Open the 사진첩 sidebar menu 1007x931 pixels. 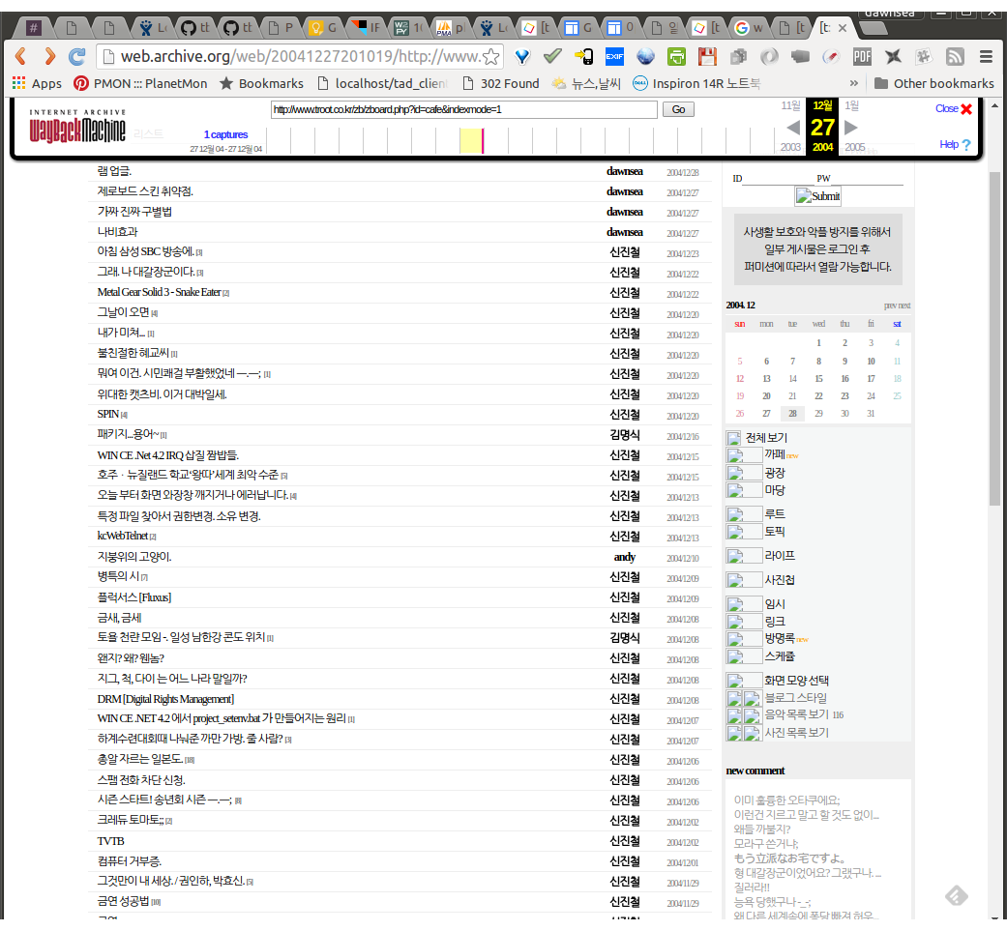[x=779, y=580]
